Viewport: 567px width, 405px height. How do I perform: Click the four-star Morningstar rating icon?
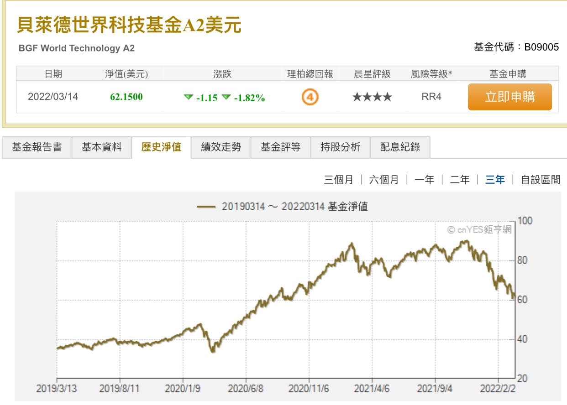372,96
